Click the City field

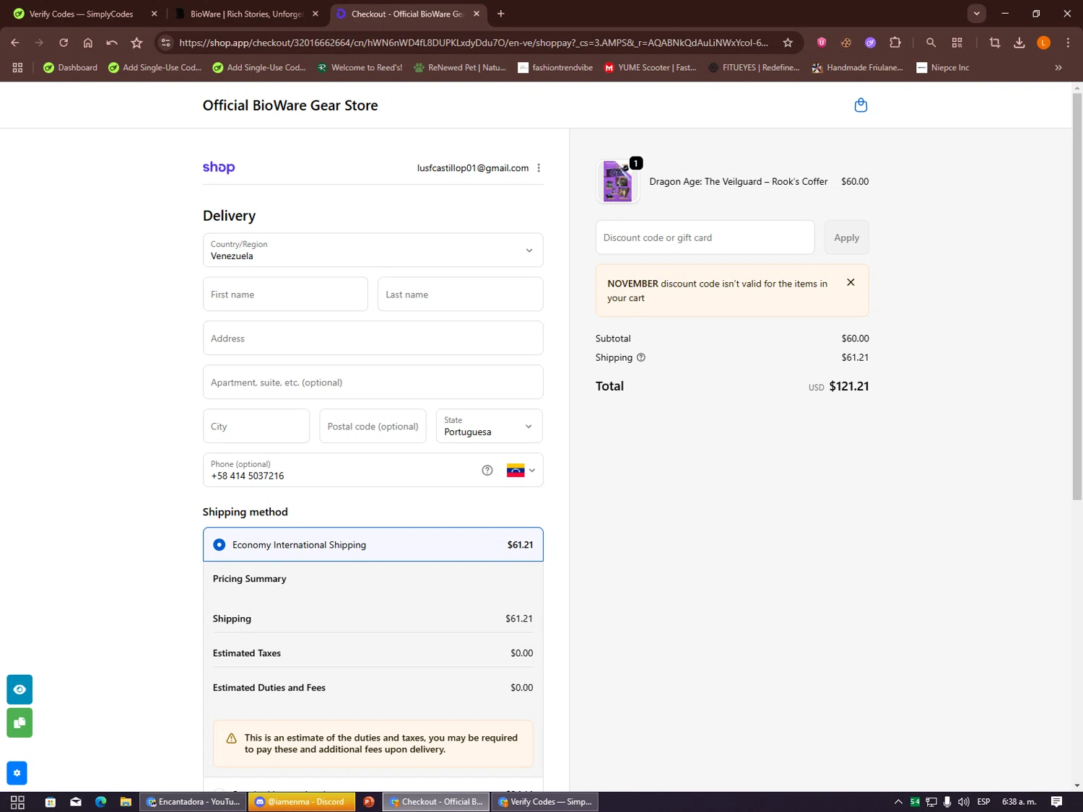[256, 427]
